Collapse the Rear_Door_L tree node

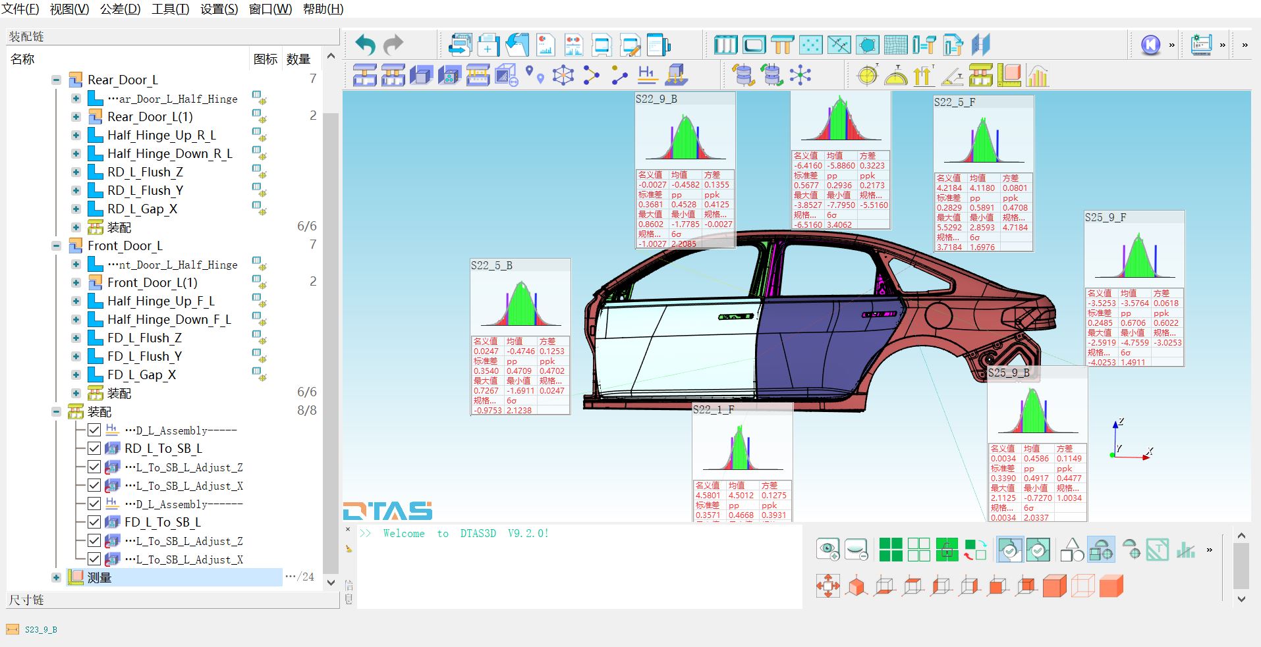point(56,80)
